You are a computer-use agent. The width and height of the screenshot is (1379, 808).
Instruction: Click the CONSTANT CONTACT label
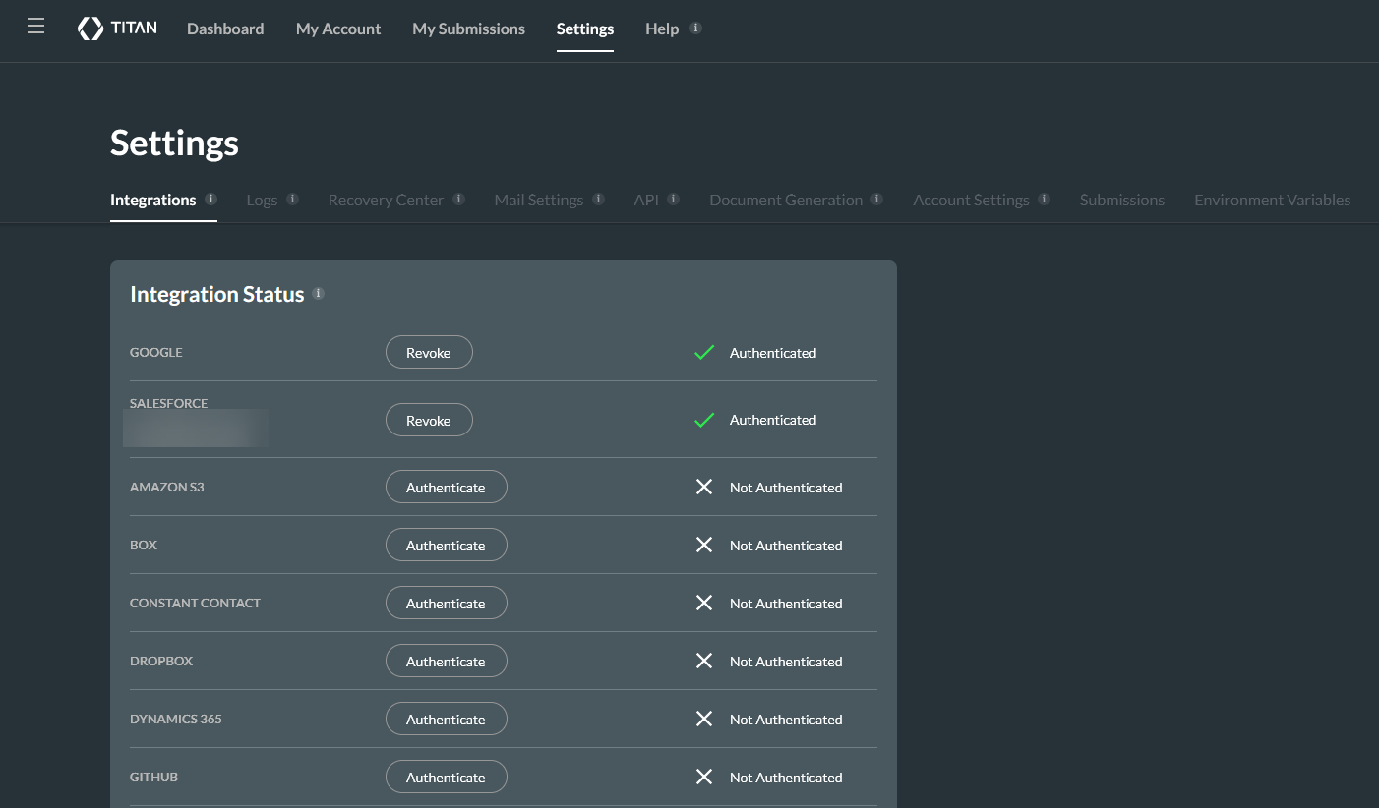click(195, 603)
